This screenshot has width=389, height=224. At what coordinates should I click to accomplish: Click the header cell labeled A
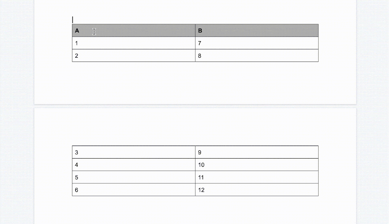tap(134, 30)
